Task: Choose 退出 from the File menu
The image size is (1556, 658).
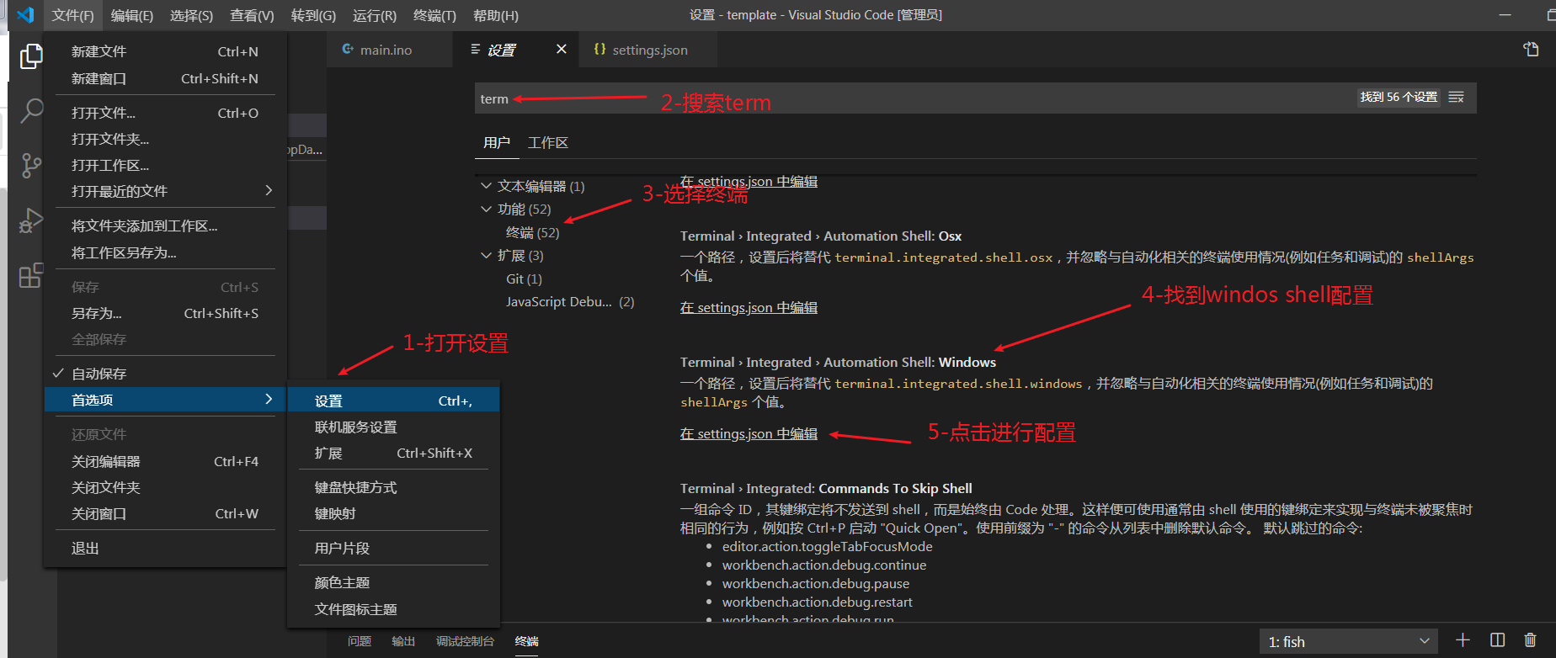Action: click(x=165, y=548)
